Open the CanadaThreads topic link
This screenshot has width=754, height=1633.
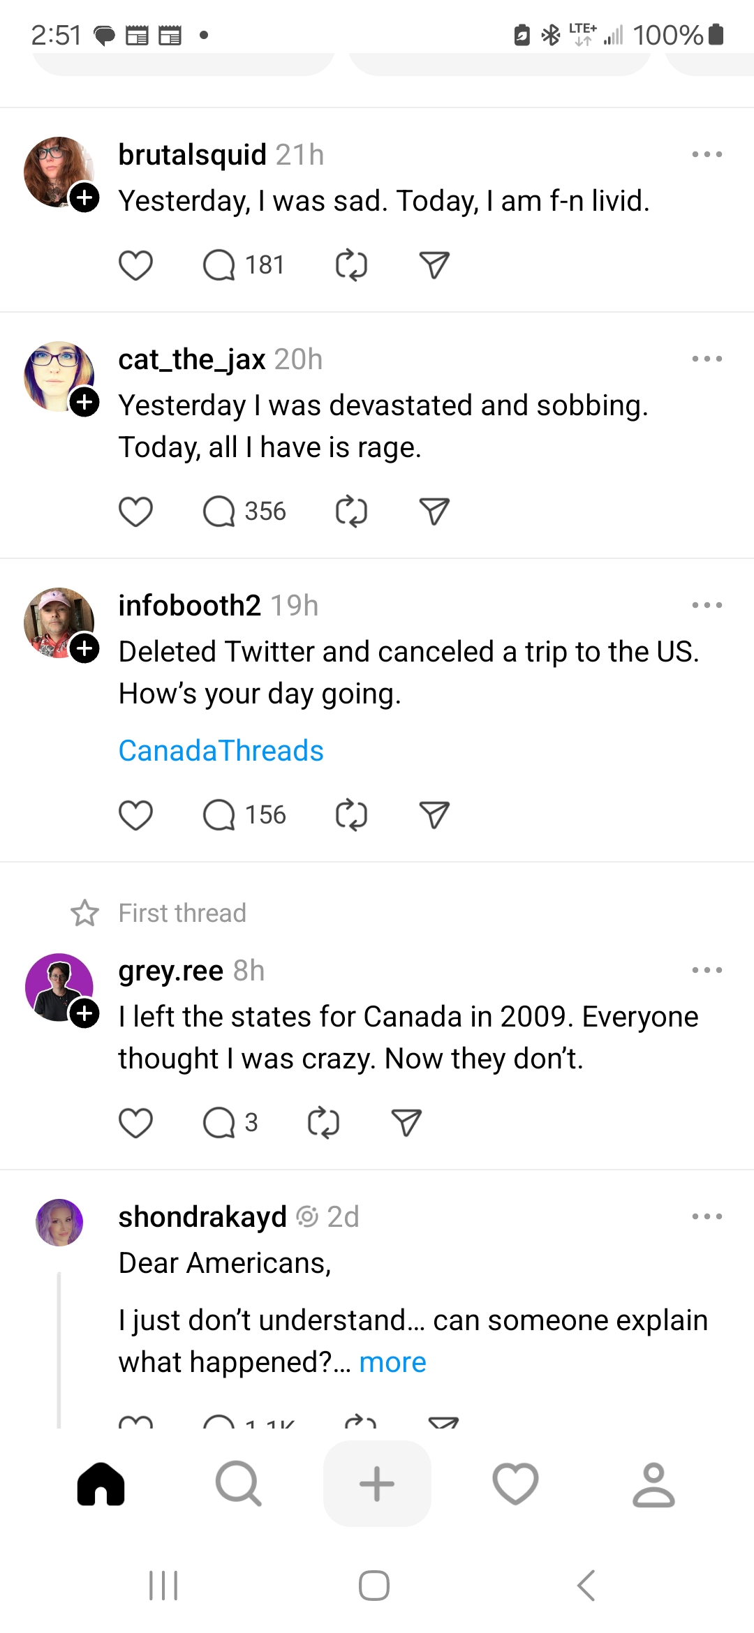tap(221, 751)
